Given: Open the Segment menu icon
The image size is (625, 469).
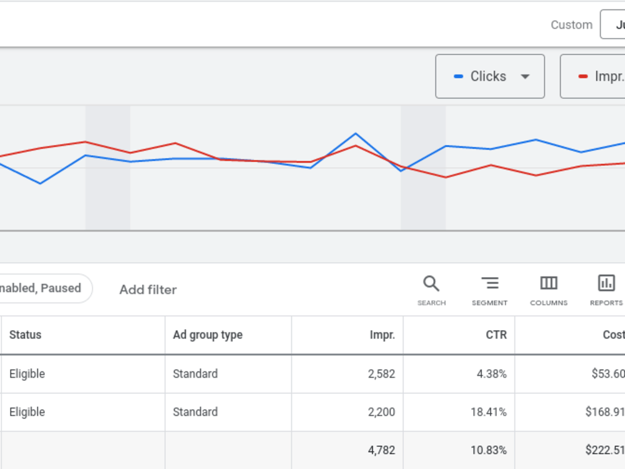Looking at the screenshot, I should click(x=489, y=290).
